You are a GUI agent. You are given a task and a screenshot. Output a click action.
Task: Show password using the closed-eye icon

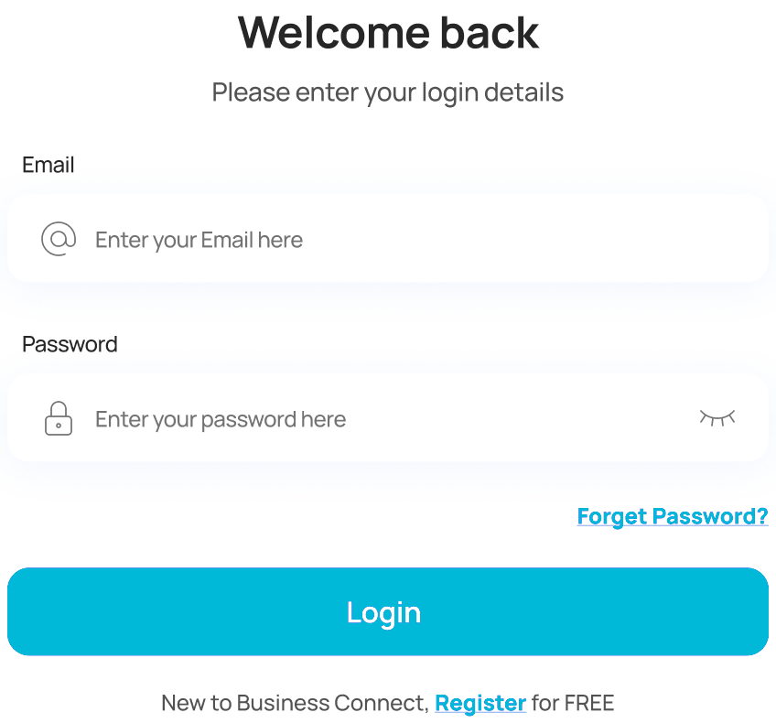[x=717, y=417]
